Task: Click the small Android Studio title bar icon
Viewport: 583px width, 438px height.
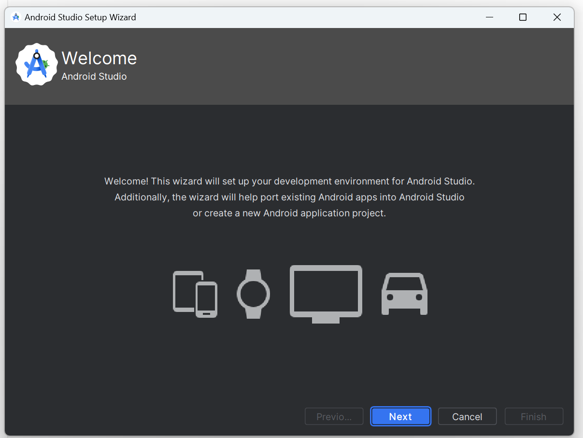Action: 16,17
